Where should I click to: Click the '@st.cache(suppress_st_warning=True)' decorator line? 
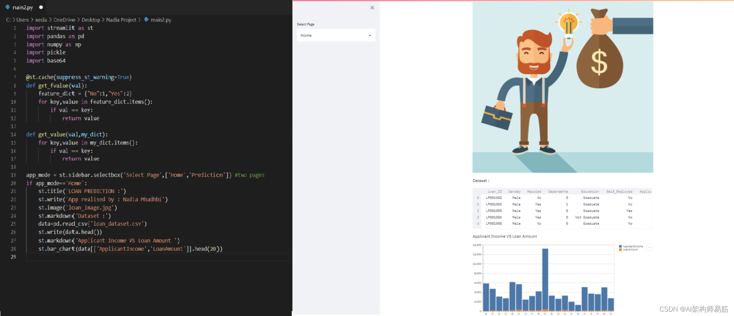tap(79, 77)
